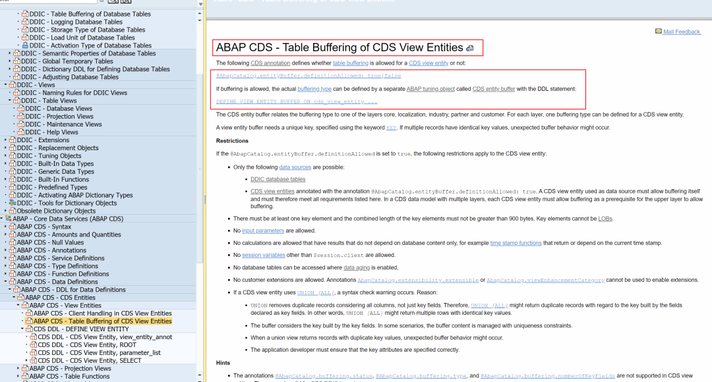Click the search input field at top
712x382 pixels.
(49, 2)
